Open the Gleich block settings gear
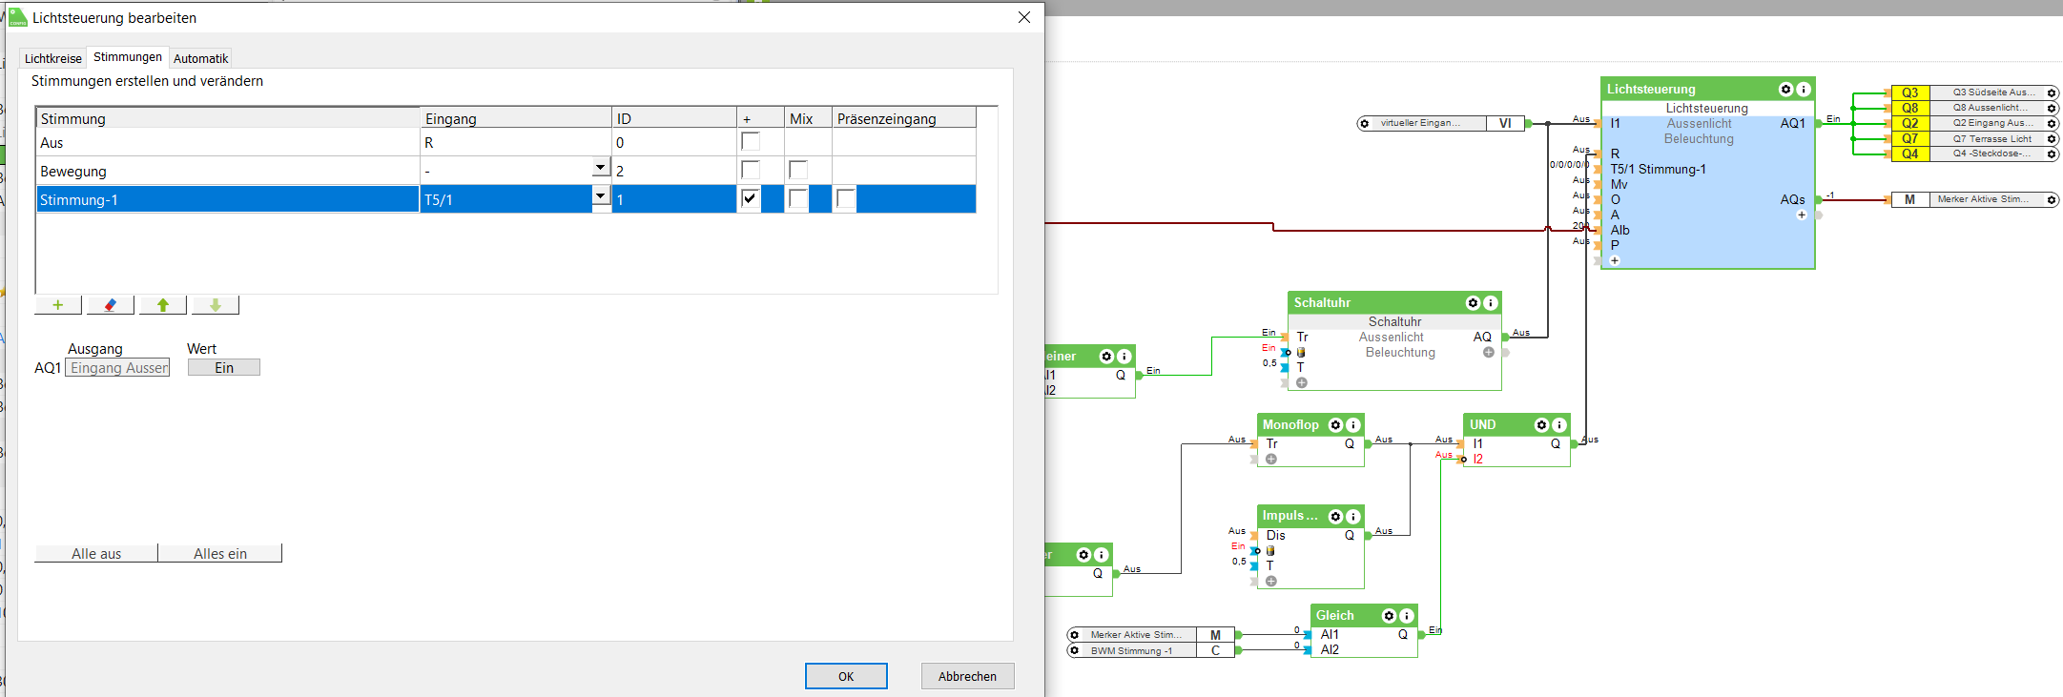This screenshot has width=2063, height=697. tap(1389, 616)
